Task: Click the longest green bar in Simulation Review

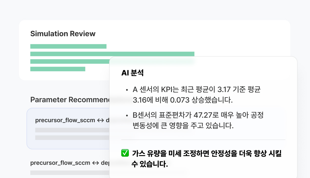Action: (x=112, y=54)
